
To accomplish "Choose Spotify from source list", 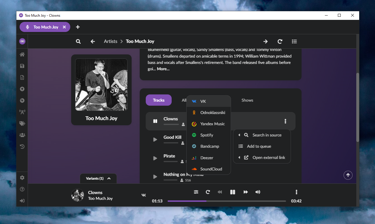I will click(x=209, y=135).
